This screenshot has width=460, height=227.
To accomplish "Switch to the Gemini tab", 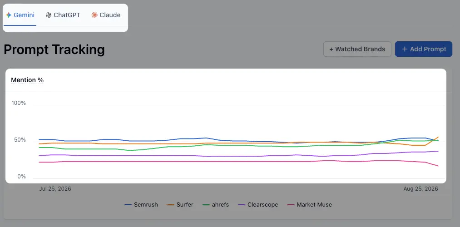I will 20,15.
